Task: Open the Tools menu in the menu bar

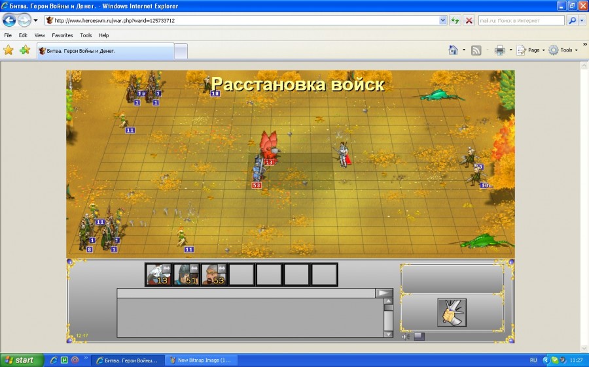Action: click(86, 35)
